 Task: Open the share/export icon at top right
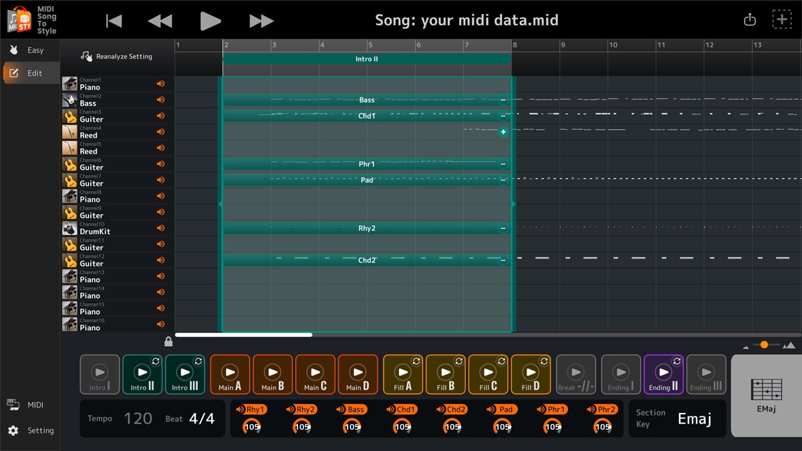click(x=749, y=19)
